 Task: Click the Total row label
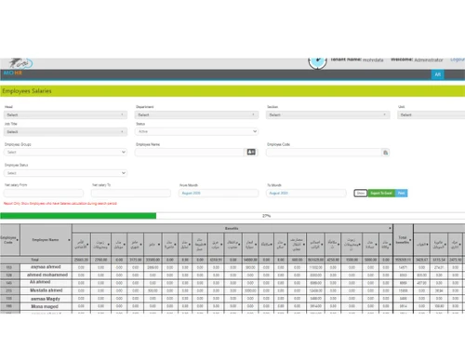[x=34, y=260]
